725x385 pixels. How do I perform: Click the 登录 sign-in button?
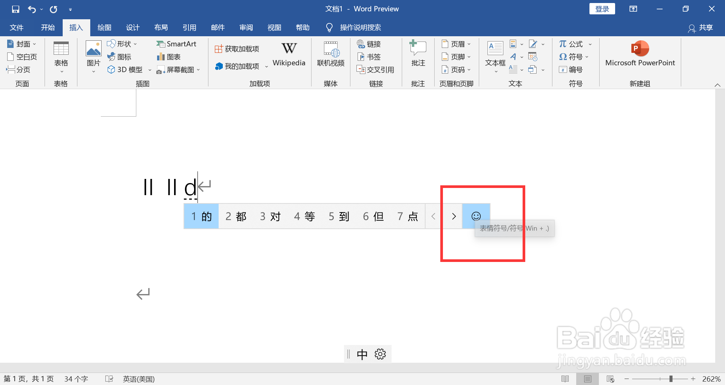point(602,8)
